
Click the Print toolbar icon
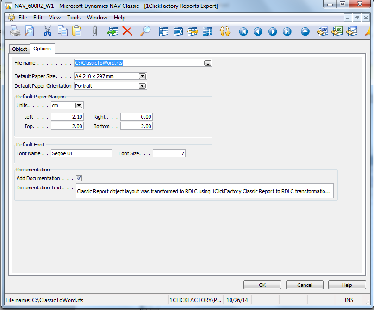[x=15, y=31]
